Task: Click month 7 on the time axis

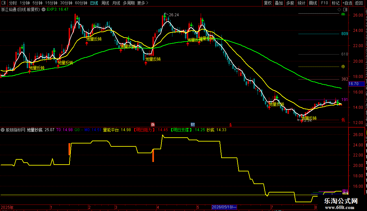Action: (x=272, y=207)
